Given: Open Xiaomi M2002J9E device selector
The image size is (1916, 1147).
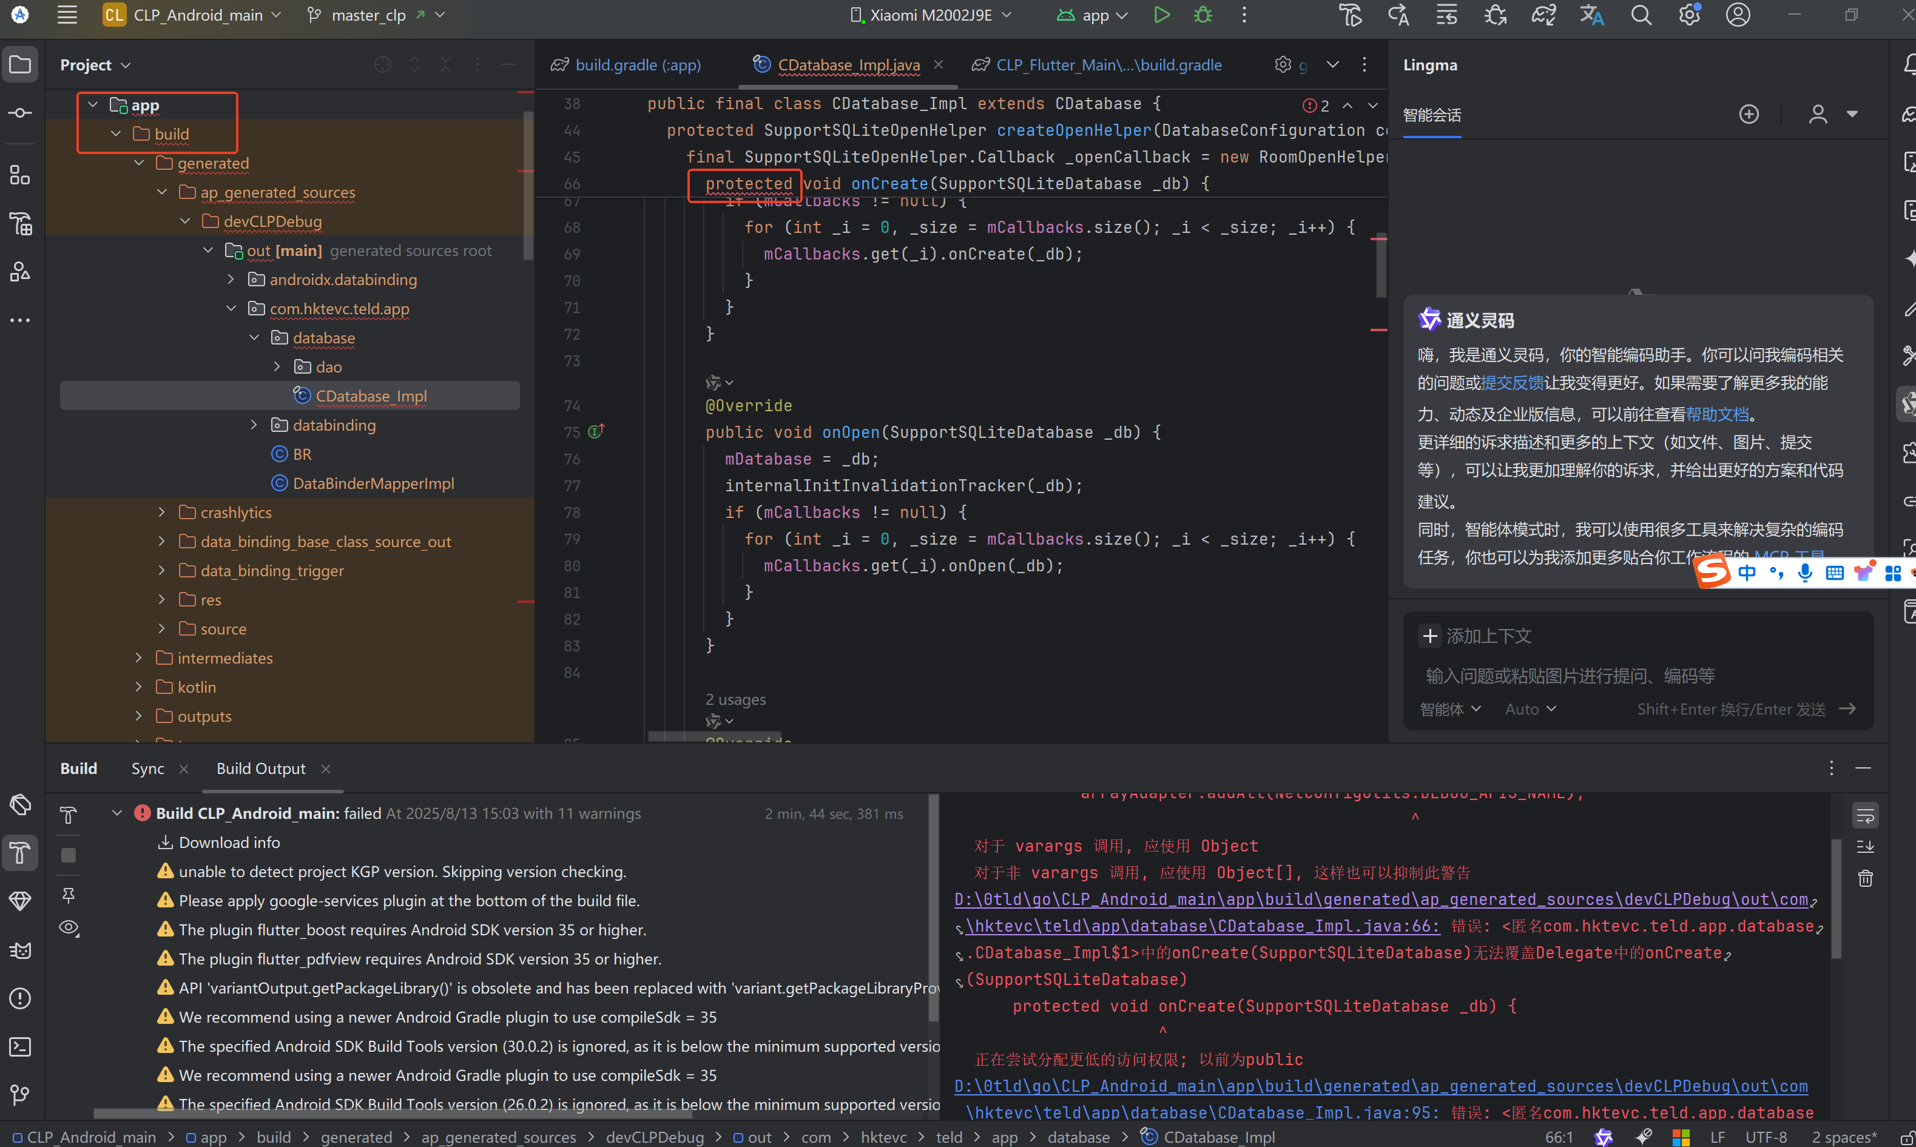Looking at the screenshot, I should (x=931, y=15).
